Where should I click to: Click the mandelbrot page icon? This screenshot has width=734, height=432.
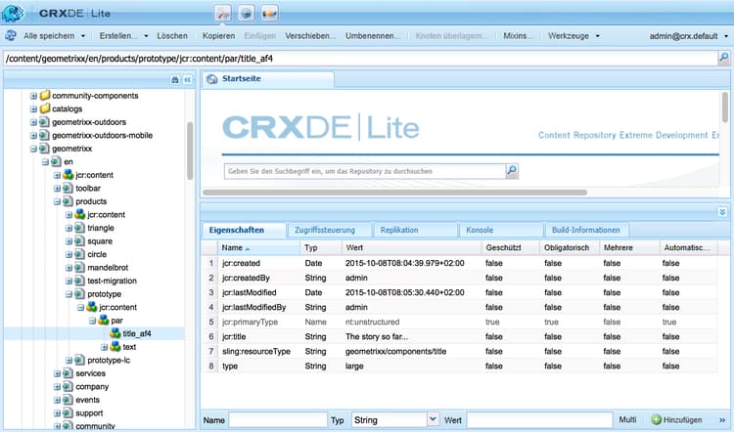(x=79, y=268)
